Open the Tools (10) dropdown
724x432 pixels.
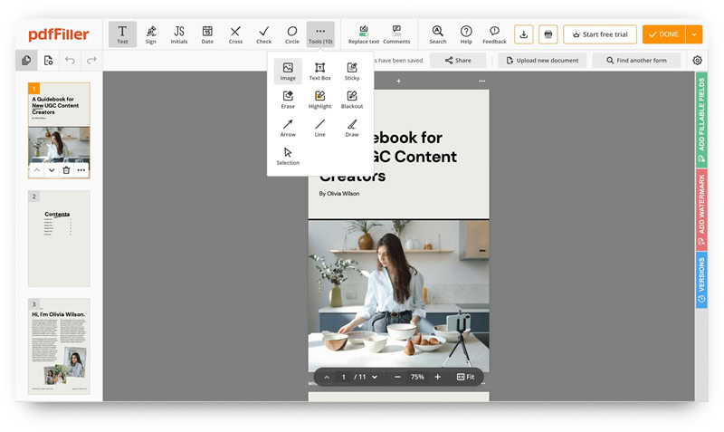tap(320, 34)
